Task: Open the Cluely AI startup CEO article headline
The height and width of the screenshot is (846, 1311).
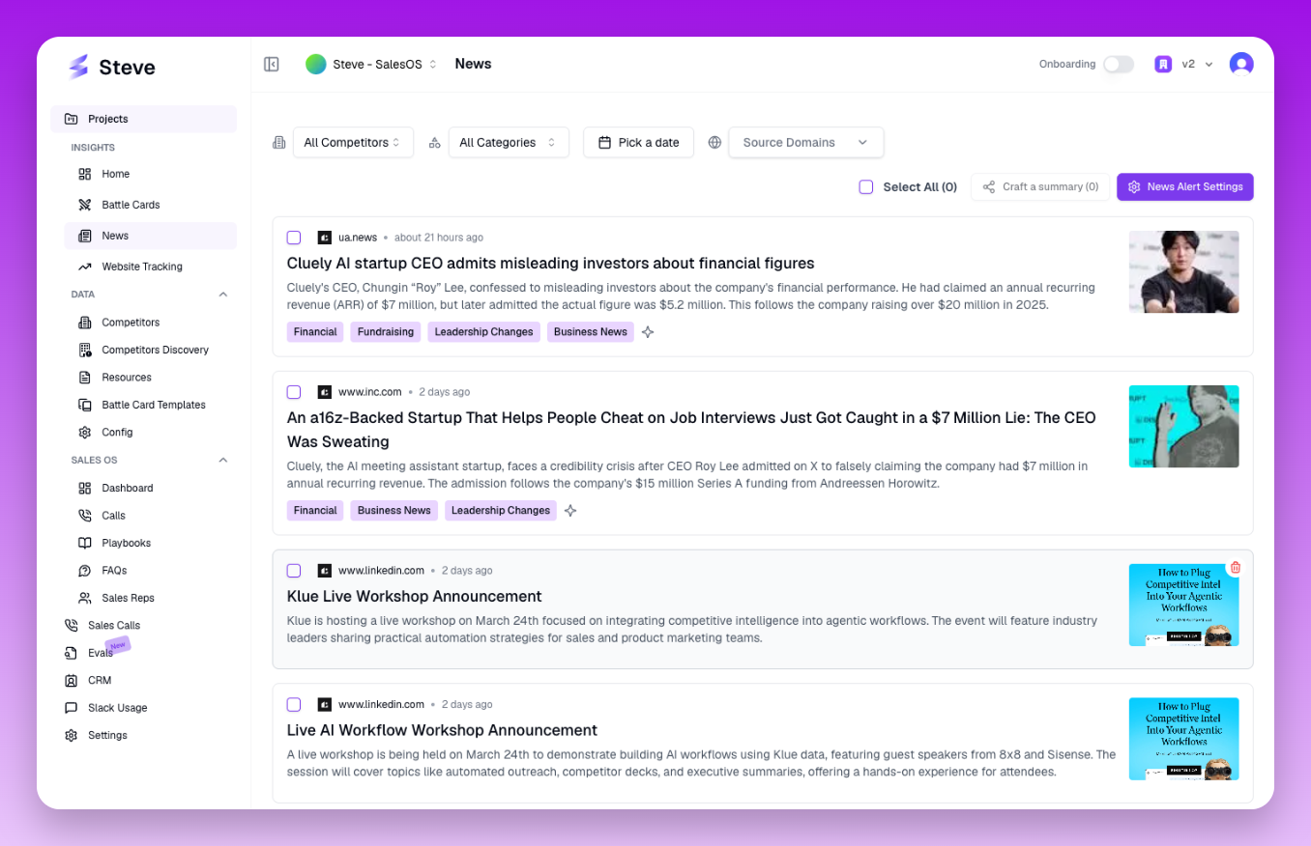Action: point(550,263)
